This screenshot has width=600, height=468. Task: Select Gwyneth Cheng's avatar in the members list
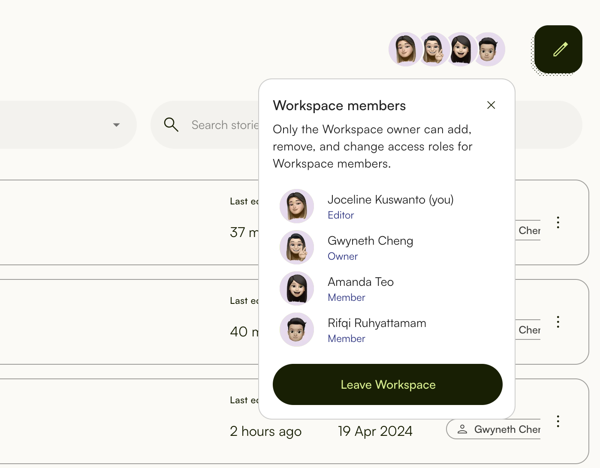pyautogui.click(x=297, y=247)
